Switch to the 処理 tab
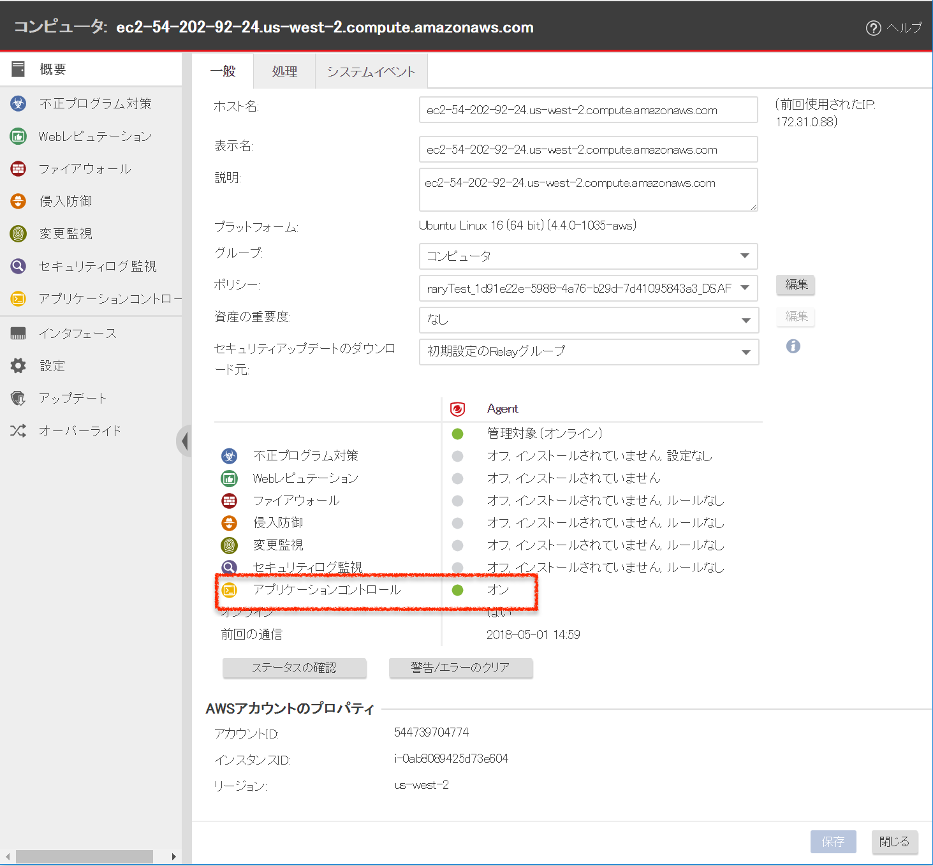The height and width of the screenshot is (866, 933). [x=284, y=71]
